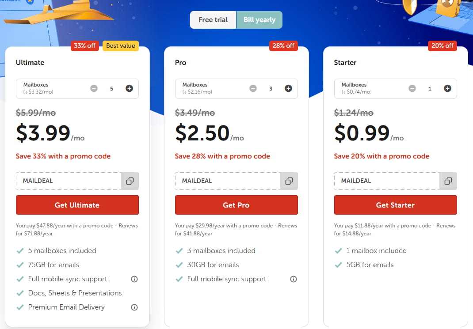
Task: Switch to Free trial billing option
Action: point(213,20)
